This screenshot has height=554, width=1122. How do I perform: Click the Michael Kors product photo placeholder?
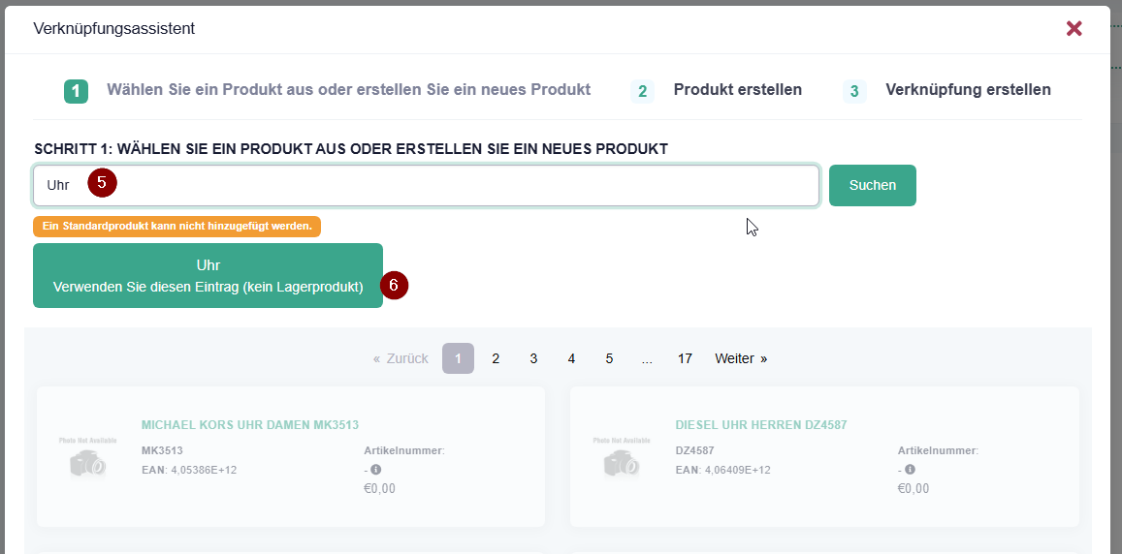pos(87,457)
